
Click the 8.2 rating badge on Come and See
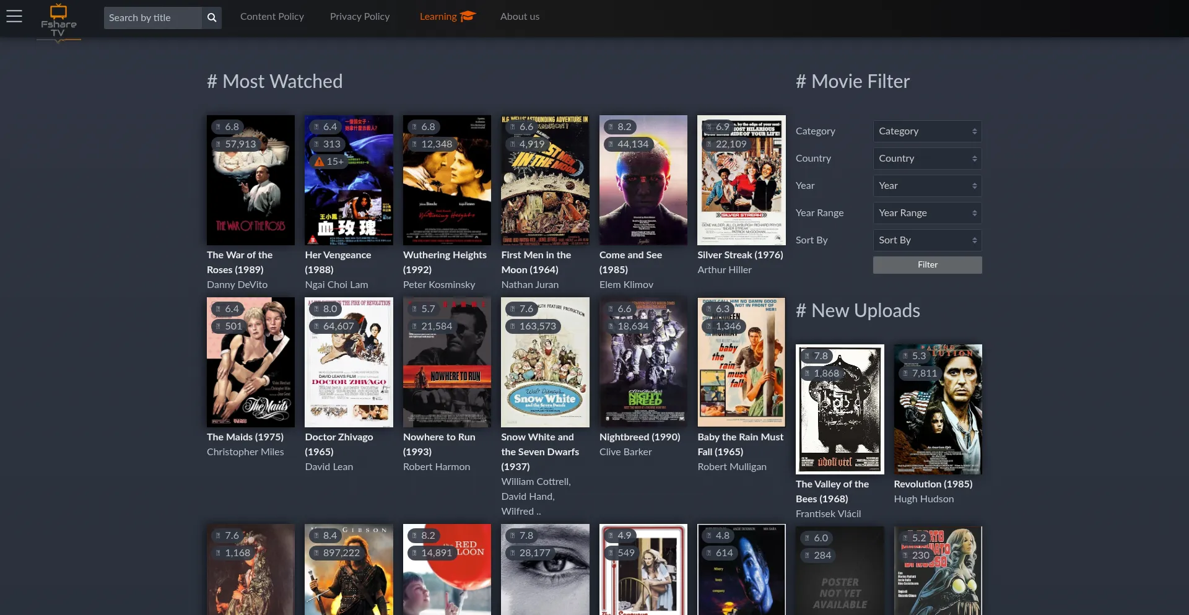[x=619, y=127]
